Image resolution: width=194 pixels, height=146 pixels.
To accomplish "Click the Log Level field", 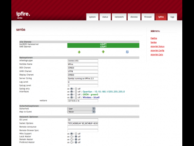I will click(83, 82).
